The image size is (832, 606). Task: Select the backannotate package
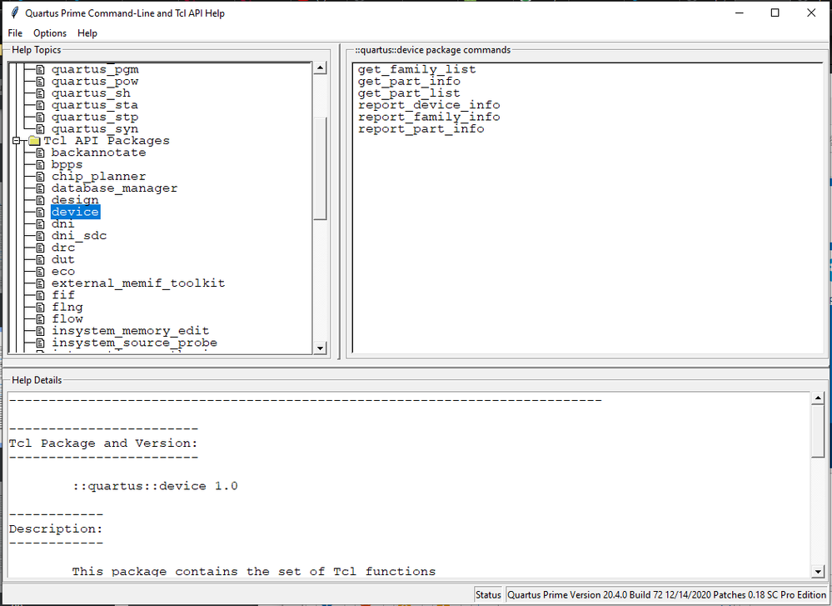(x=99, y=153)
